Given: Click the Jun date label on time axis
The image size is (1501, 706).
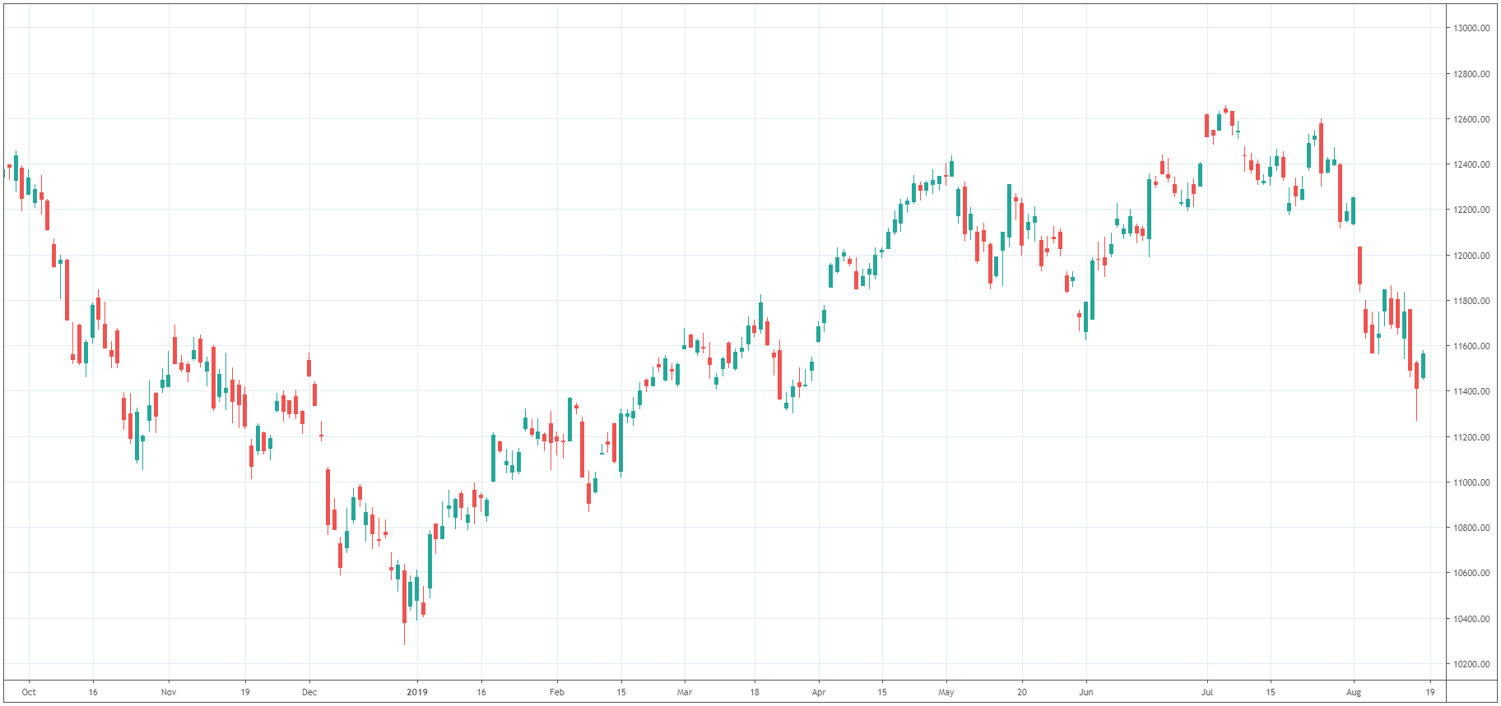Looking at the screenshot, I should coord(1086,692).
